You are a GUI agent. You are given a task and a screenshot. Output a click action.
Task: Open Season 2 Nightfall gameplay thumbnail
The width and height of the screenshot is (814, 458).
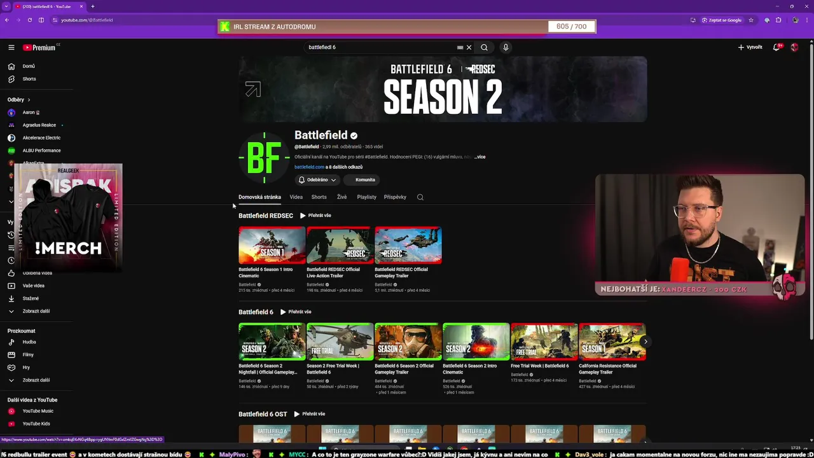point(272,342)
